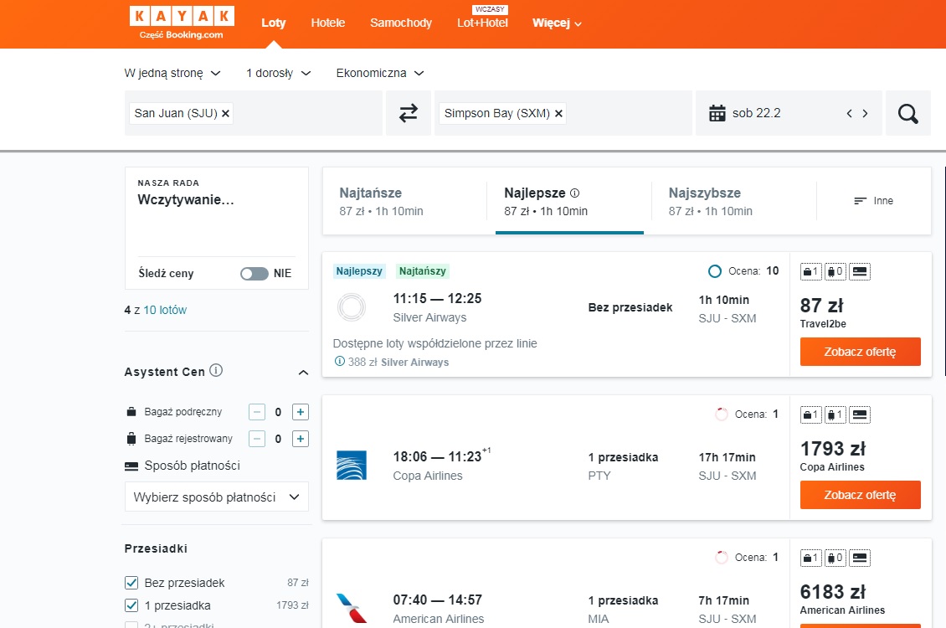
Task: Go to next day arrow
Action: pyautogui.click(x=865, y=113)
